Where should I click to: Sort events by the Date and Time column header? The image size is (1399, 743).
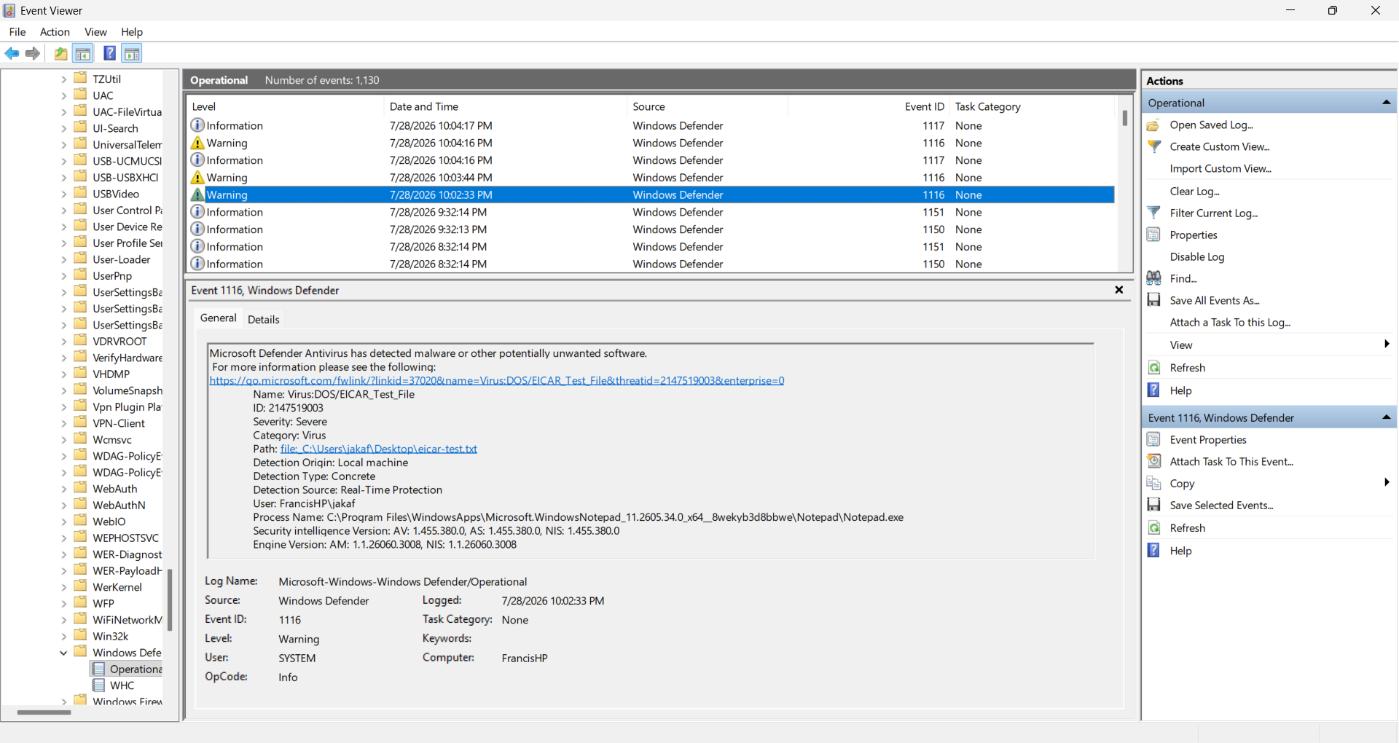click(x=505, y=106)
